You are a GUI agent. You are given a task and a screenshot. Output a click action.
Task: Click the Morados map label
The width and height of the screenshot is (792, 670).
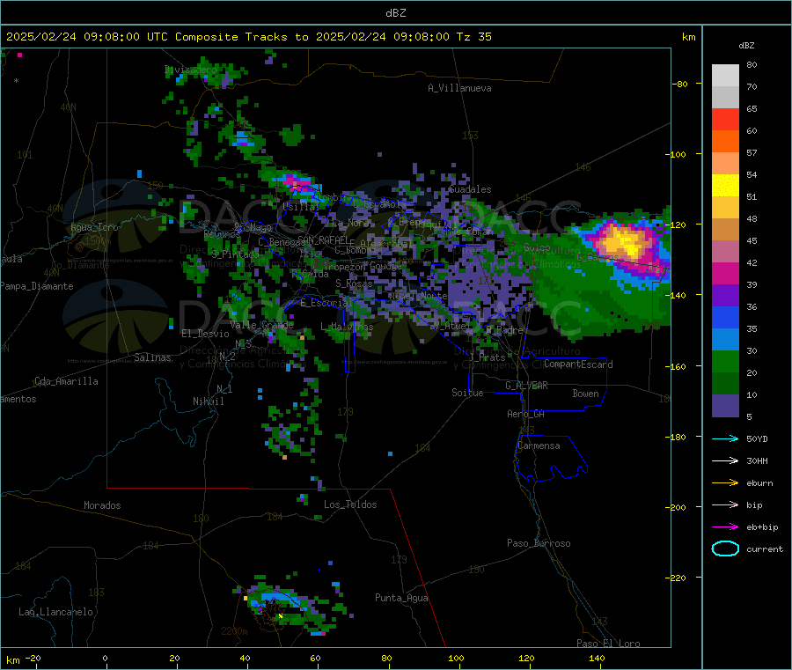103,505
